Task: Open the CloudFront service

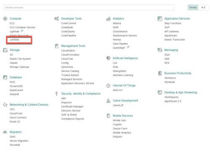Action: coord(16,114)
